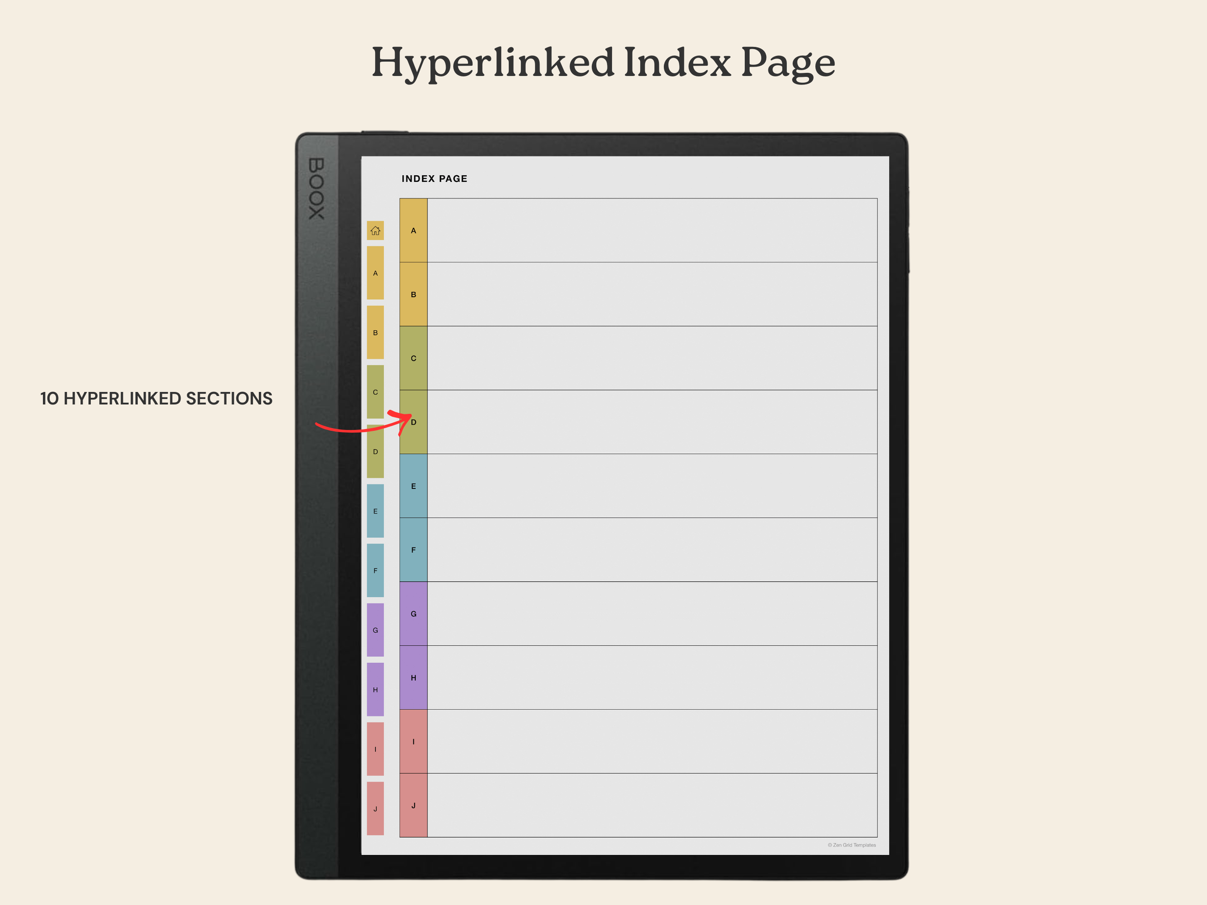Click index section label A
The height and width of the screenshot is (905, 1207).
[x=413, y=230]
